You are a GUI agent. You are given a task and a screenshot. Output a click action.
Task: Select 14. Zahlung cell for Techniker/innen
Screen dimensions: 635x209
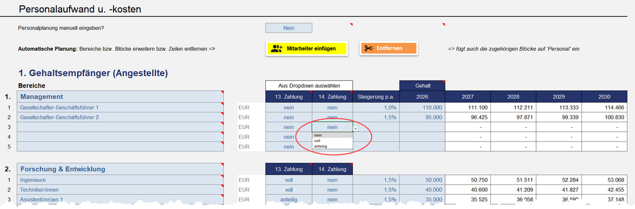point(333,189)
